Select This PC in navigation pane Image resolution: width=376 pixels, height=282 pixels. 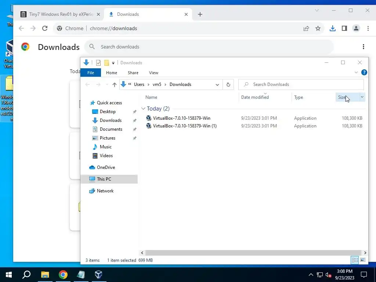pos(109,179)
